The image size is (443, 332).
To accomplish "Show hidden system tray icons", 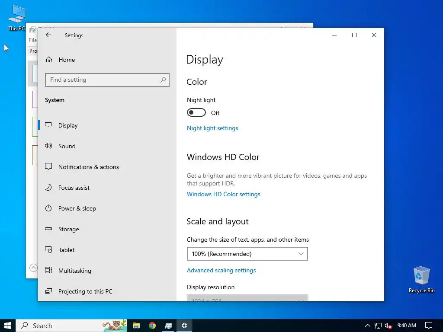I will coord(368,326).
